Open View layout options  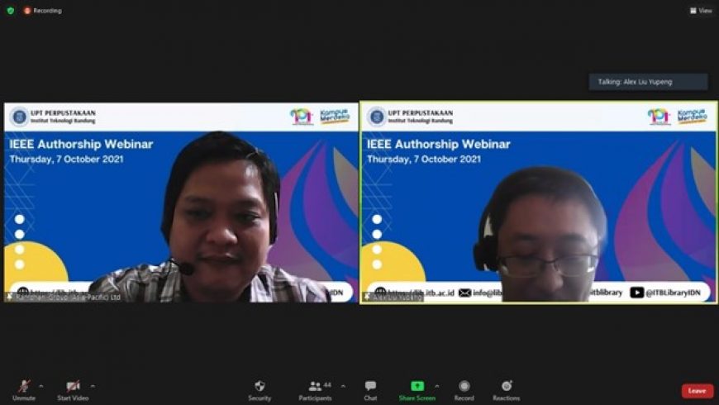701,11
